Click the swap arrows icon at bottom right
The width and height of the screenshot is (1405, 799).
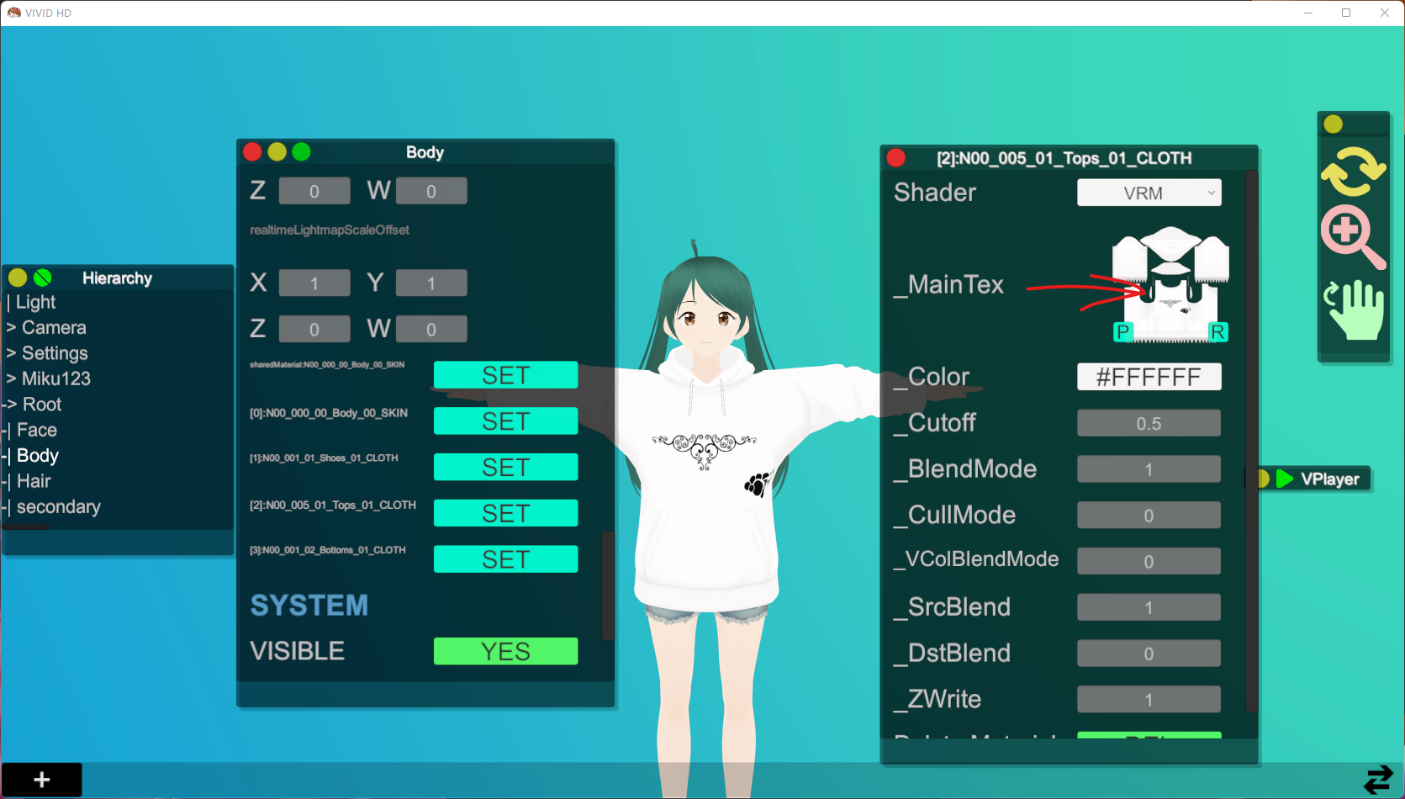click(1378, 780)
